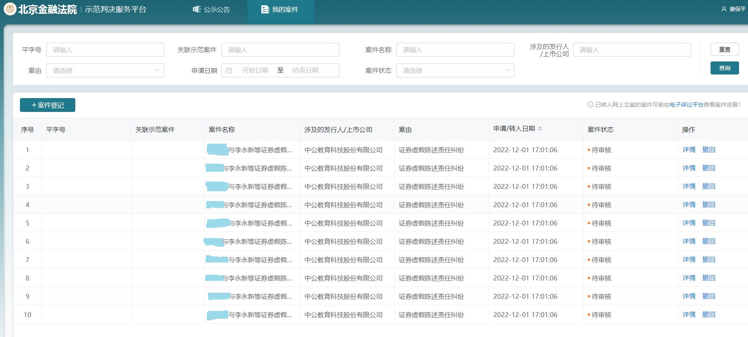Click 证券虚假陈述责任纠纷 in row 2
The height and width of the screenshot is (337, 748).
[x=431, y=168]
